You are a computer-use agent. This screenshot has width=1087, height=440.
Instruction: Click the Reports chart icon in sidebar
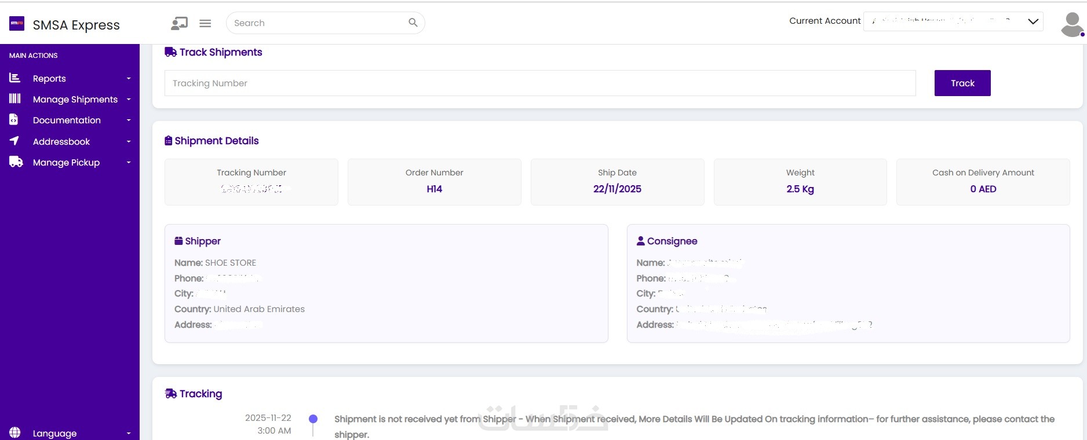point(15,78)
